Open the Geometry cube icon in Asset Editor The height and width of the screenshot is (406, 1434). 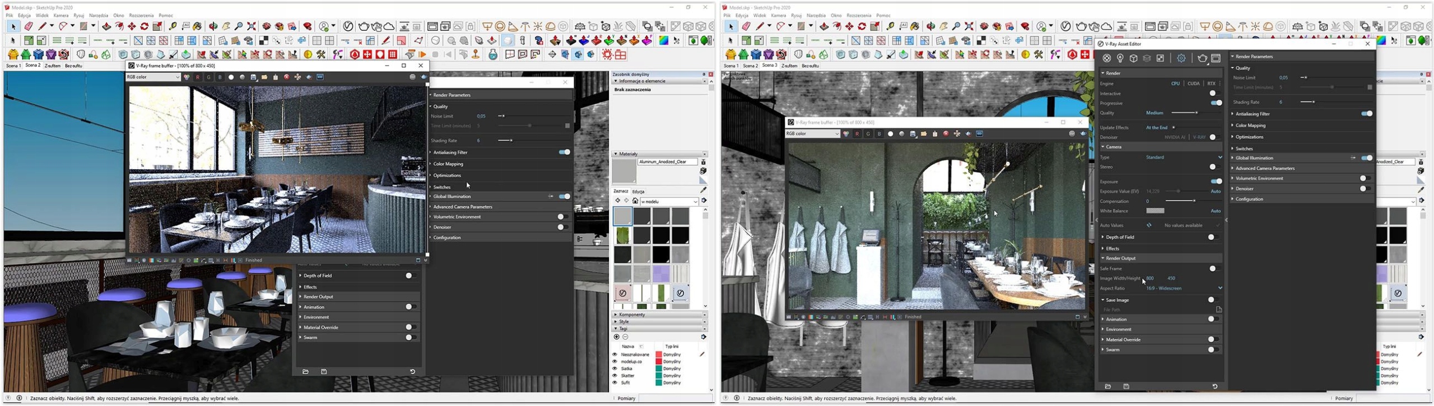click(x=1133, y=58)
